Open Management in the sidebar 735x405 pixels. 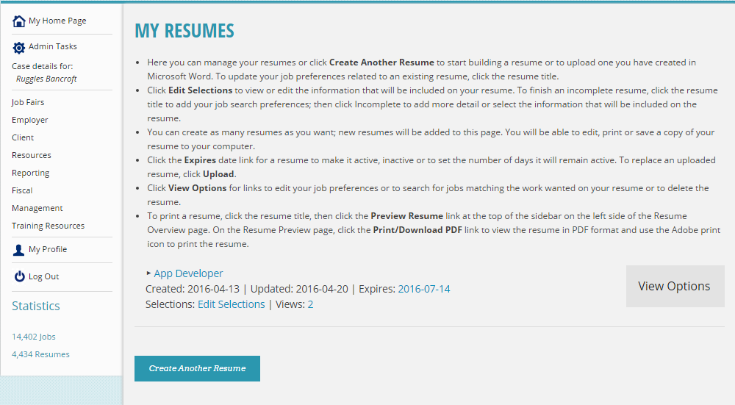tap(37, 208)
